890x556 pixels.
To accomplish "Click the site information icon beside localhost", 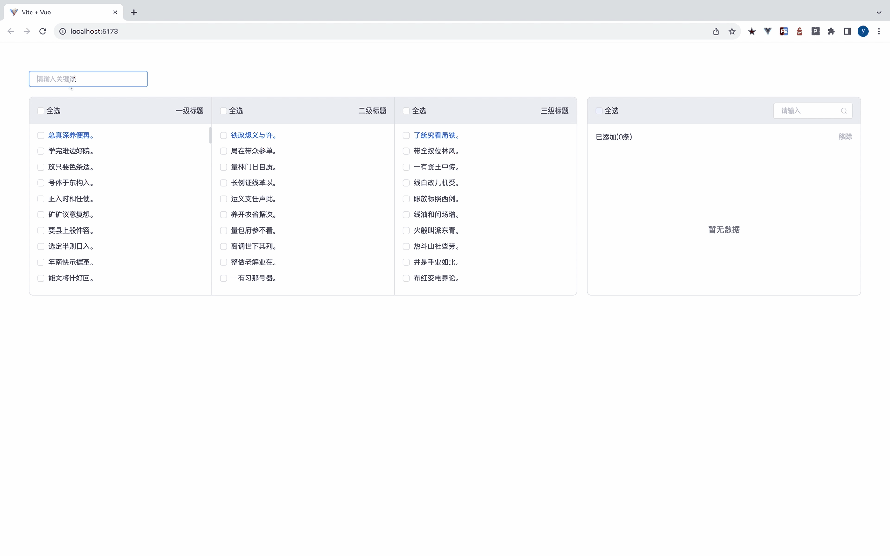I will click(63, 32).
